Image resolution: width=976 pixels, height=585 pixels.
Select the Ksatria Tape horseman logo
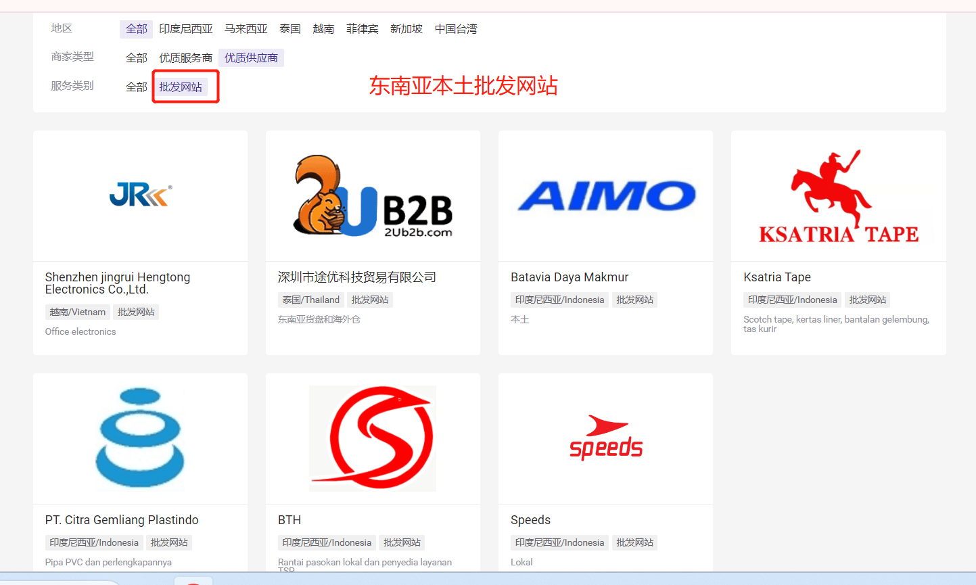pyautogui.click(x=838, y=196)
